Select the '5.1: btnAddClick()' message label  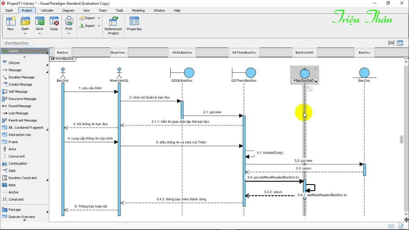pyautogui.click(x=270, y=153)
